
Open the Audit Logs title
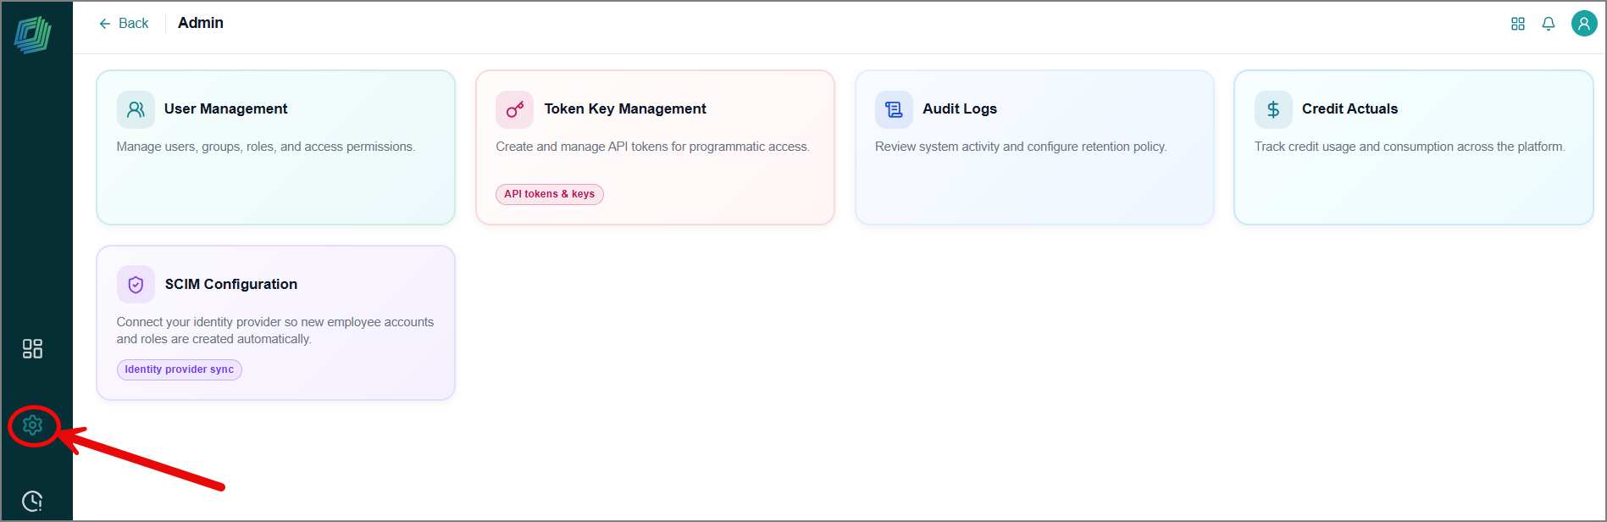pos(960,108)
